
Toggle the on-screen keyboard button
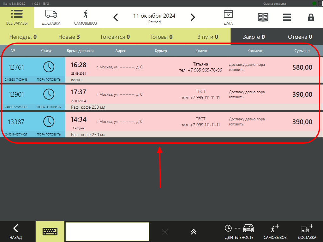[x=50, y=232]
